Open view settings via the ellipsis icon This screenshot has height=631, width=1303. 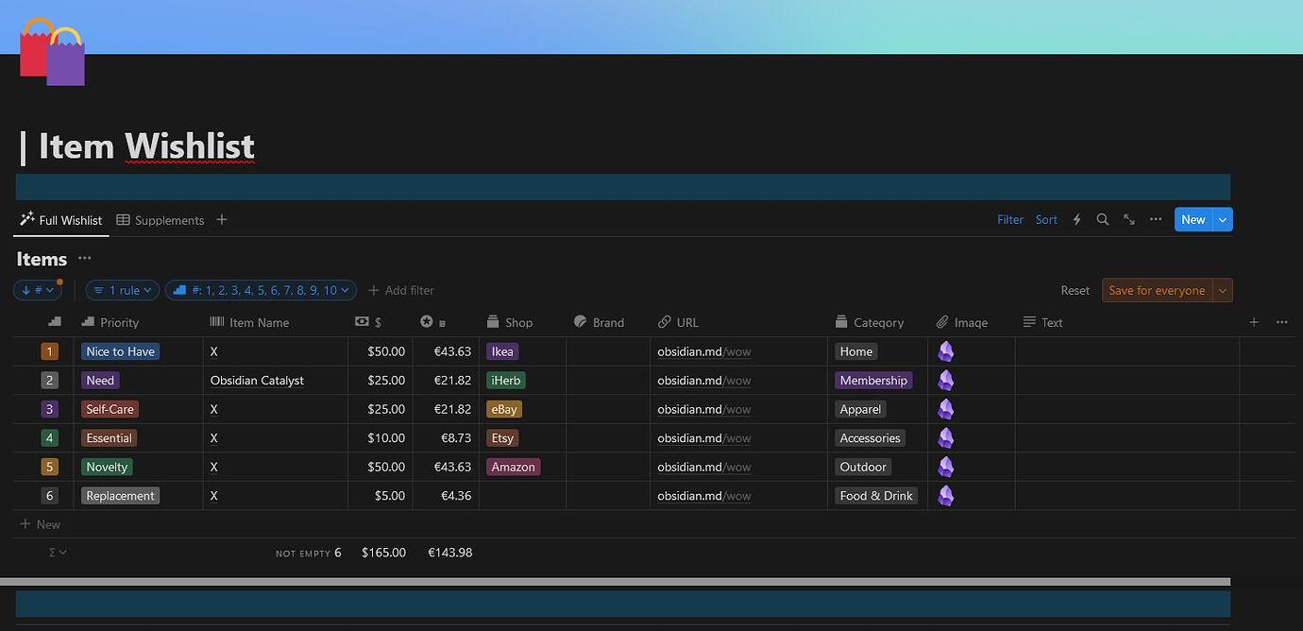(x=1156, y=219)
